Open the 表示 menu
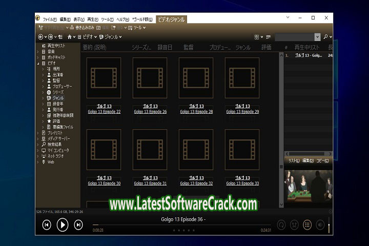 (79, 19)
